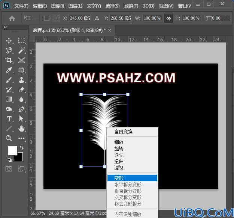Image resolution: width=234 pixels, height=218 pixels.
Task: Open the 文字(Y) menu
Action: click(x=94, y=6)
